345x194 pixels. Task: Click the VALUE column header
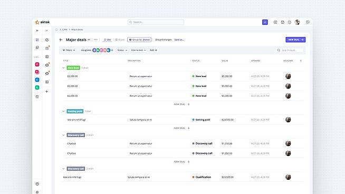click(225, 61)
